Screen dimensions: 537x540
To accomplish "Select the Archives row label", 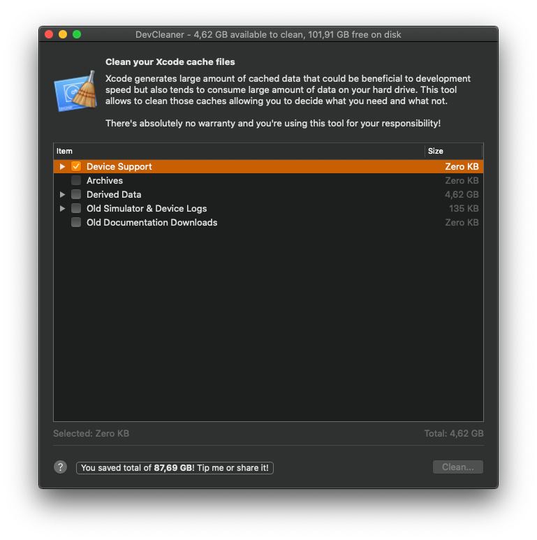I will point(105,180).
